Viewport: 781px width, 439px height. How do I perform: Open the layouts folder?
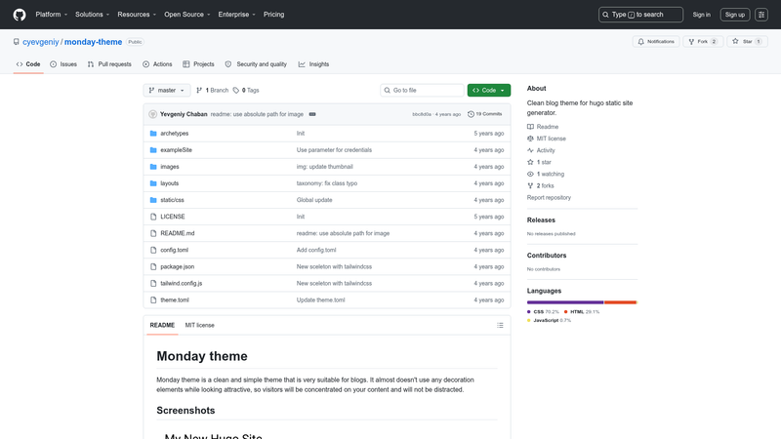click(x=169, y=183)
